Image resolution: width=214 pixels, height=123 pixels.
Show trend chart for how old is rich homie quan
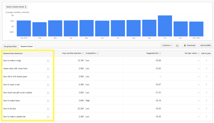click(x=48, y=77)
